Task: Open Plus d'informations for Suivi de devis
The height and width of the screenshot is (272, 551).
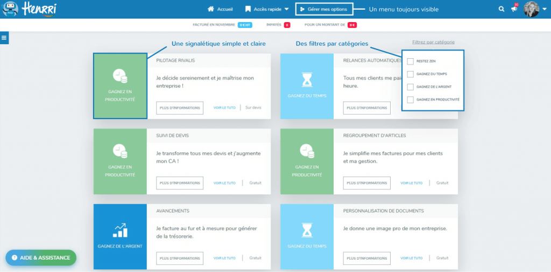Action: click(180, 183)
